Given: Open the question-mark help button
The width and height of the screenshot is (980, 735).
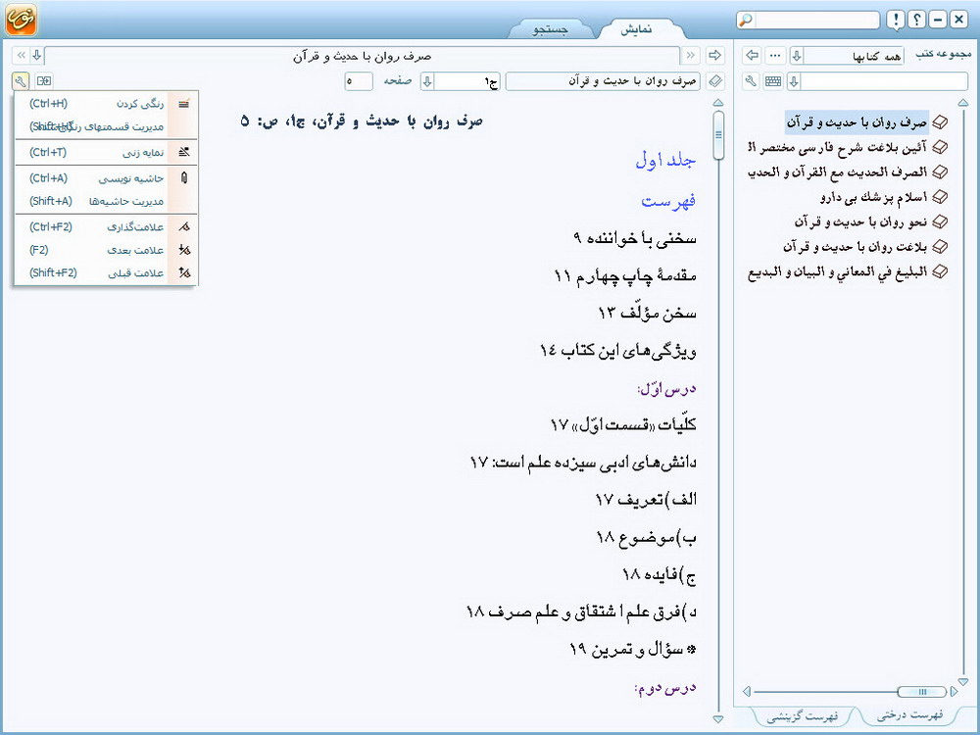Looking at the screenshot, I should click(916, 20).
